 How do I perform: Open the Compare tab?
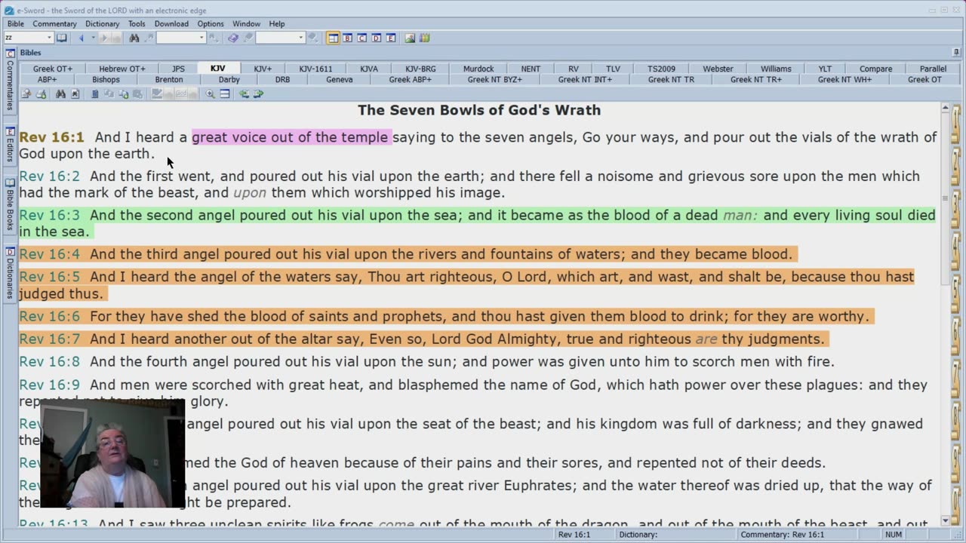(x=875, y=69)
